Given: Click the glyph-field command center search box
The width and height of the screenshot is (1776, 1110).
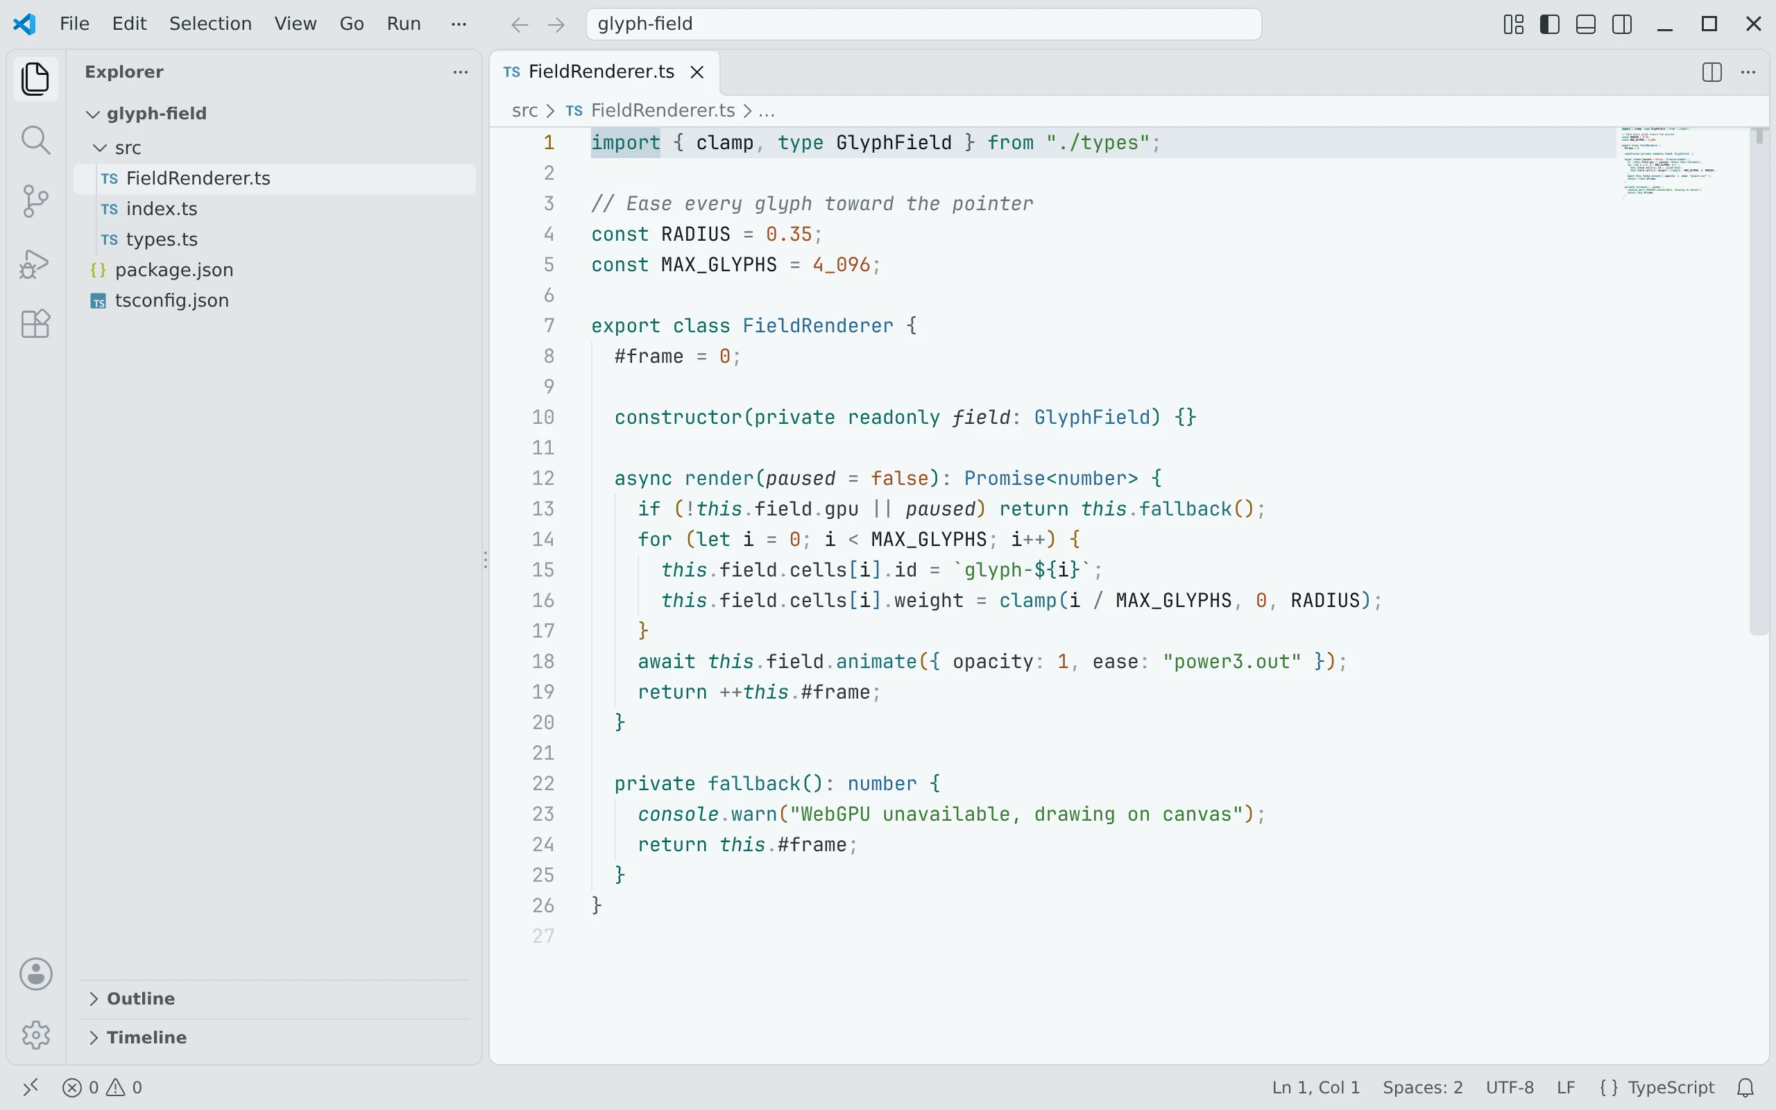Looking at the screenshot, I should tap(923, 24).
